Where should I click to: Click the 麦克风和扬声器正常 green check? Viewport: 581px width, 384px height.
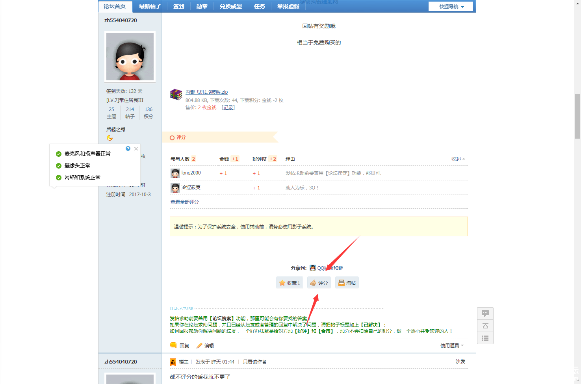point(59,154)
